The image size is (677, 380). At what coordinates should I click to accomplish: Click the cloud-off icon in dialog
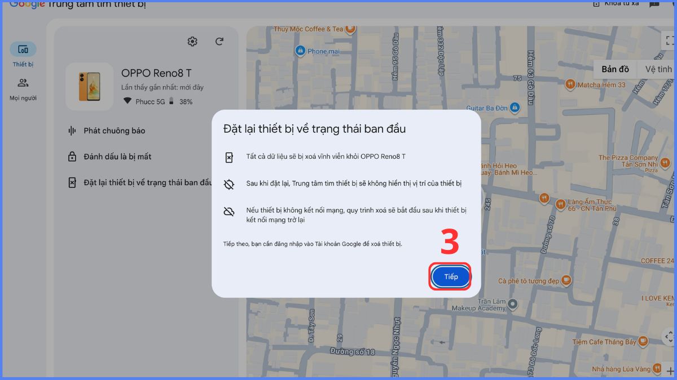point(228,212)
